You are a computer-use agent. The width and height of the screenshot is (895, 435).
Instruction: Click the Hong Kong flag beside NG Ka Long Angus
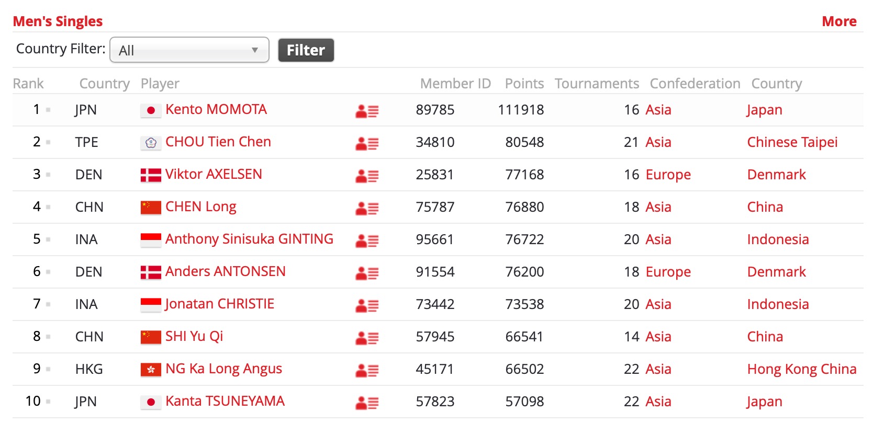coord(151,370)
